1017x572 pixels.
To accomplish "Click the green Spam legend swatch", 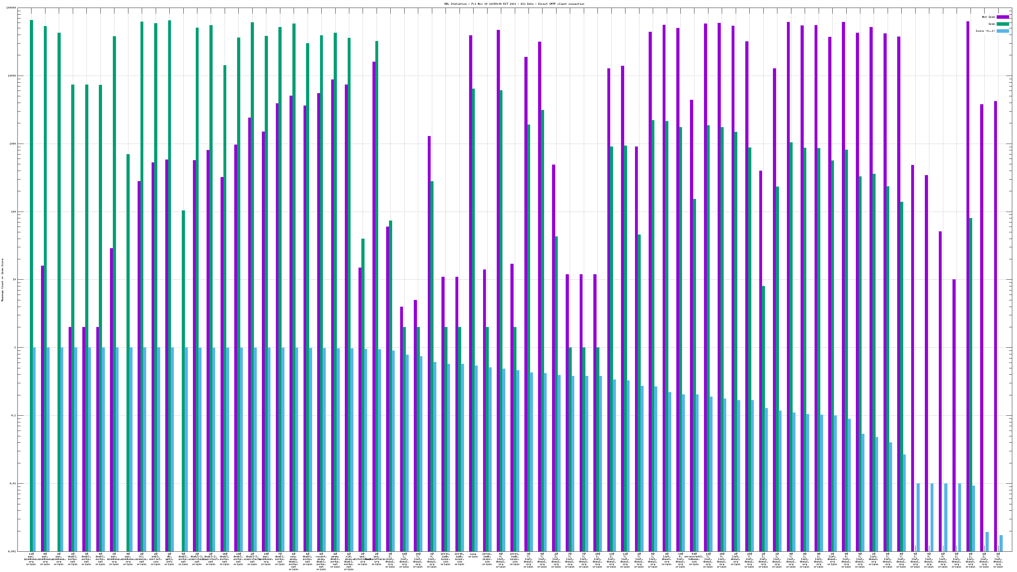I will click(x=1002, y=24).
